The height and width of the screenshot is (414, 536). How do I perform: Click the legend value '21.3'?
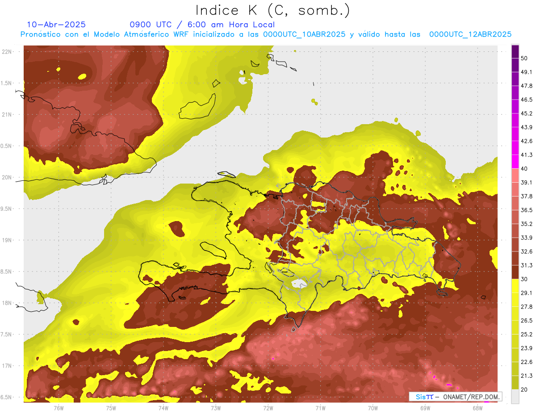point(527,376)
